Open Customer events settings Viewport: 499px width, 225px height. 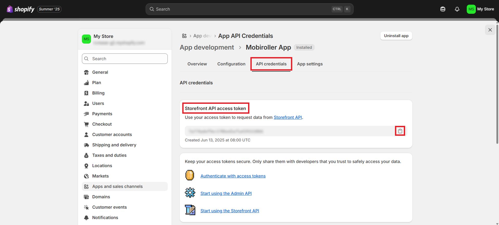click(125, 207)
